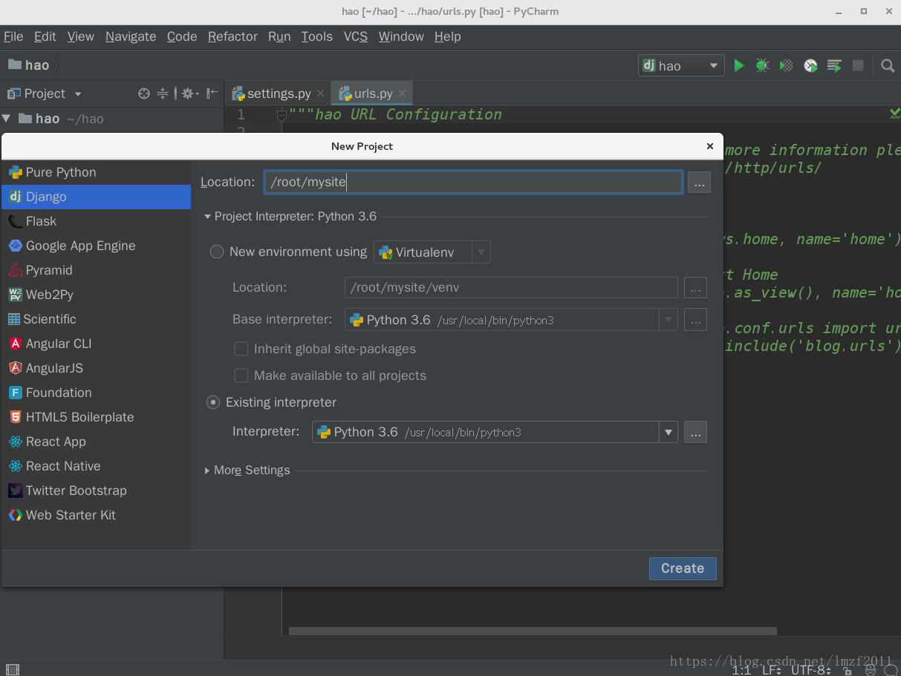Open existing Interpreter dropdown arrow
This screenshot has width=901, height=676.
[x=669, y=432]
